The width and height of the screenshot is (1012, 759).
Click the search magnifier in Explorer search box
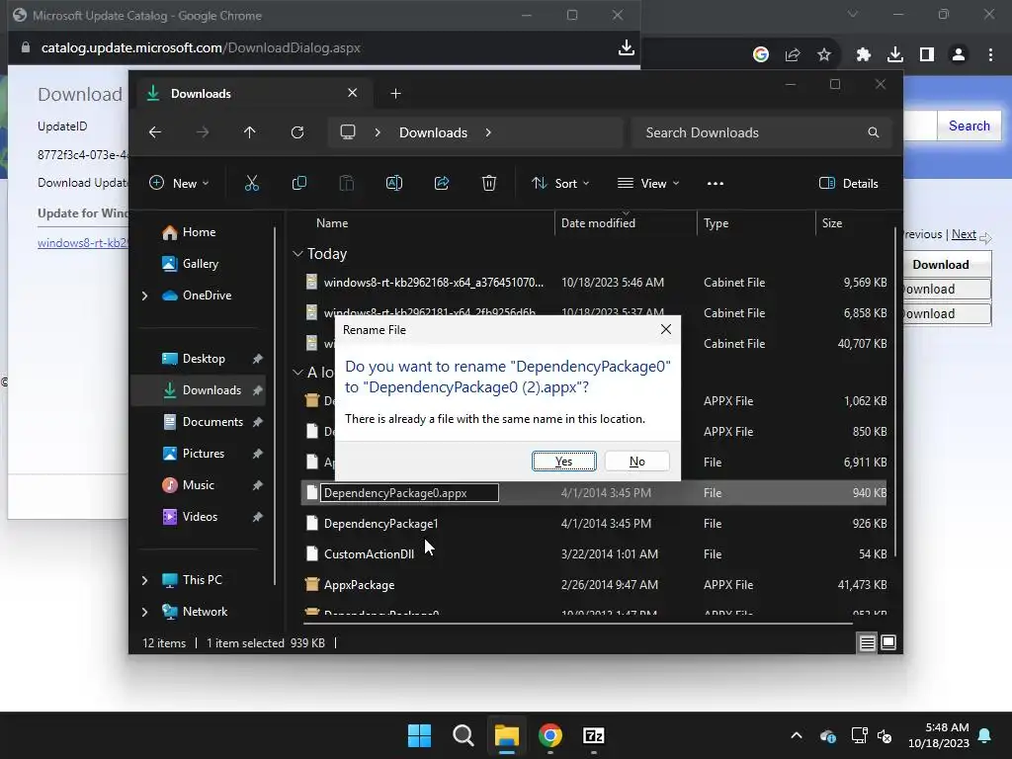tap(874, 132)
